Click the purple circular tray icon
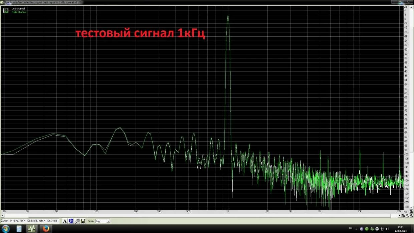The height and width of the screenshot is (233, 414). [x=362, y=229]
